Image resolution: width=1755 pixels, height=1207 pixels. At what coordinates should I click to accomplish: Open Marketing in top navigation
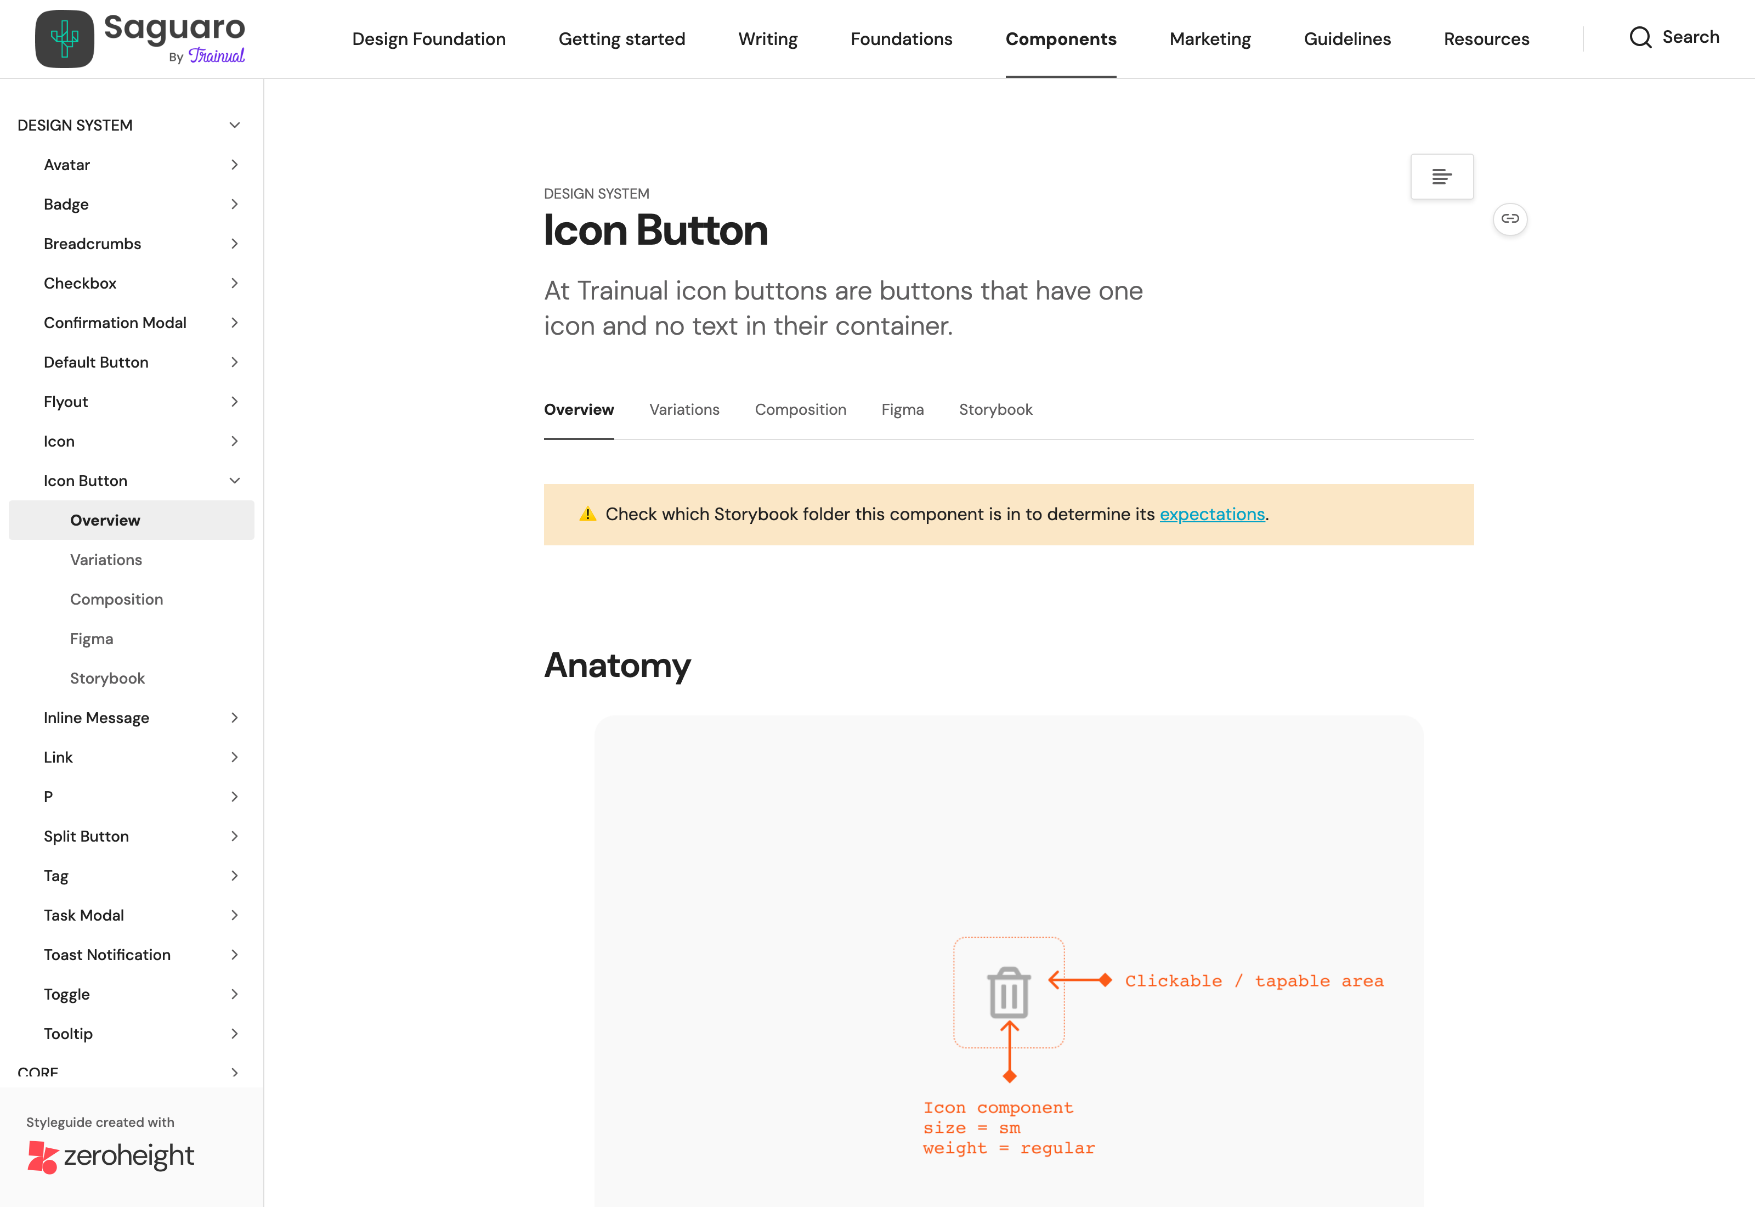1210,38
